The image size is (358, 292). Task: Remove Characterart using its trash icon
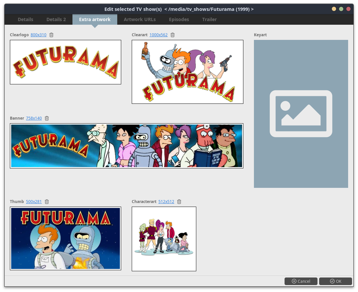tap(179, 202)
